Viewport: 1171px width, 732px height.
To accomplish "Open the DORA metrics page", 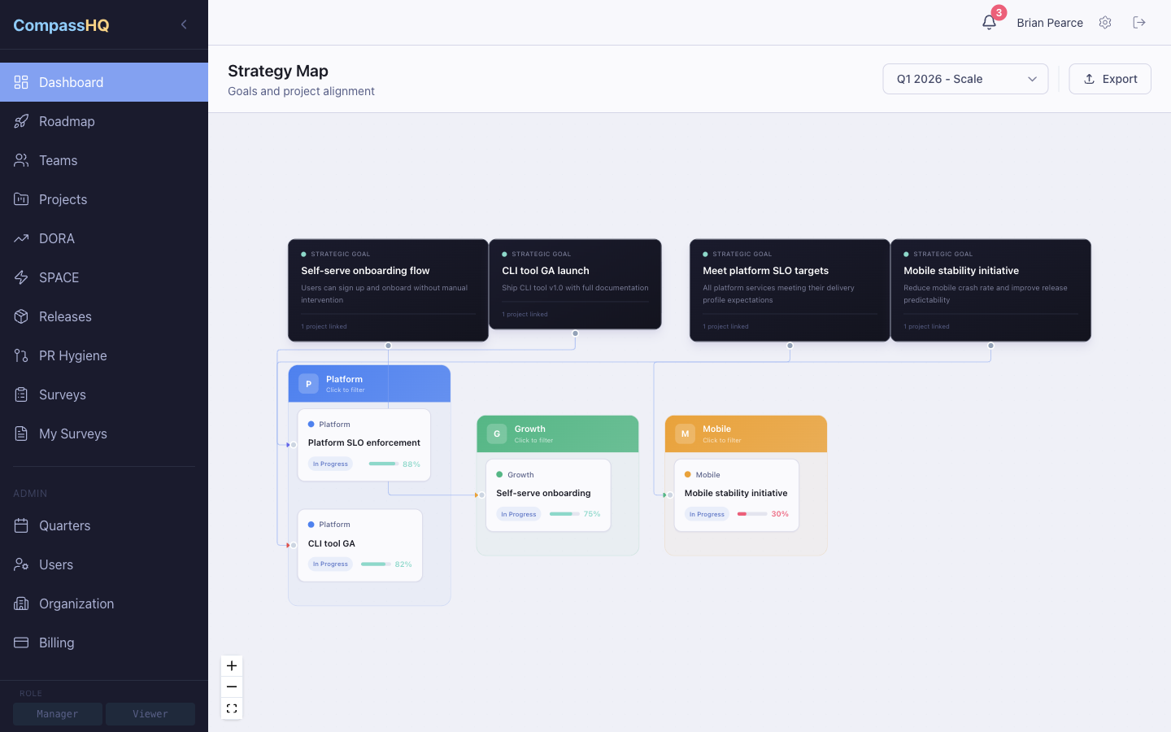I will point(59,238).
